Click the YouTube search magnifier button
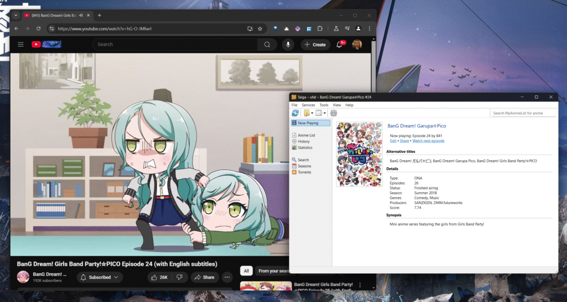This screenshot has width=567, height=302. [x=267, y=44]
